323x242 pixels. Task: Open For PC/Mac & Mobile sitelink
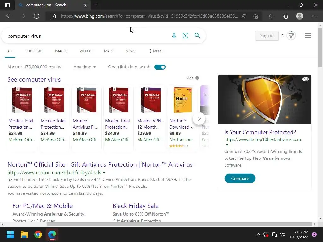point(43,206)
